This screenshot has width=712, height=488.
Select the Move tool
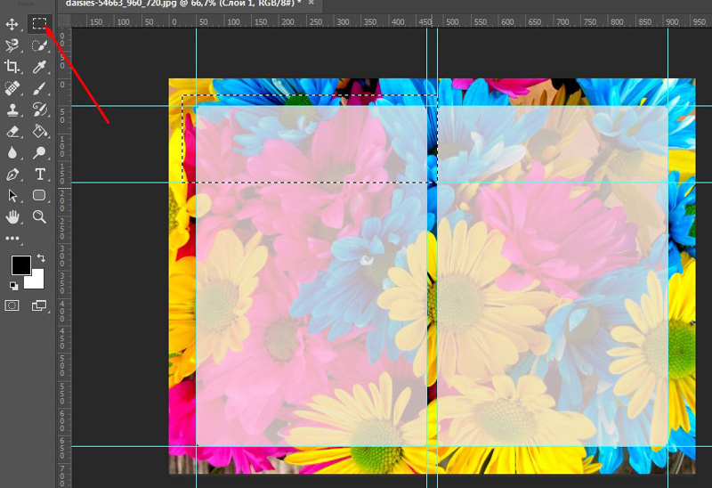tap(12, 24)
